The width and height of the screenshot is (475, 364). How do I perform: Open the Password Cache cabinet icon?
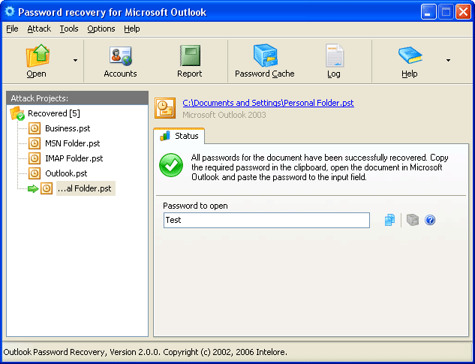click(266, 56)
